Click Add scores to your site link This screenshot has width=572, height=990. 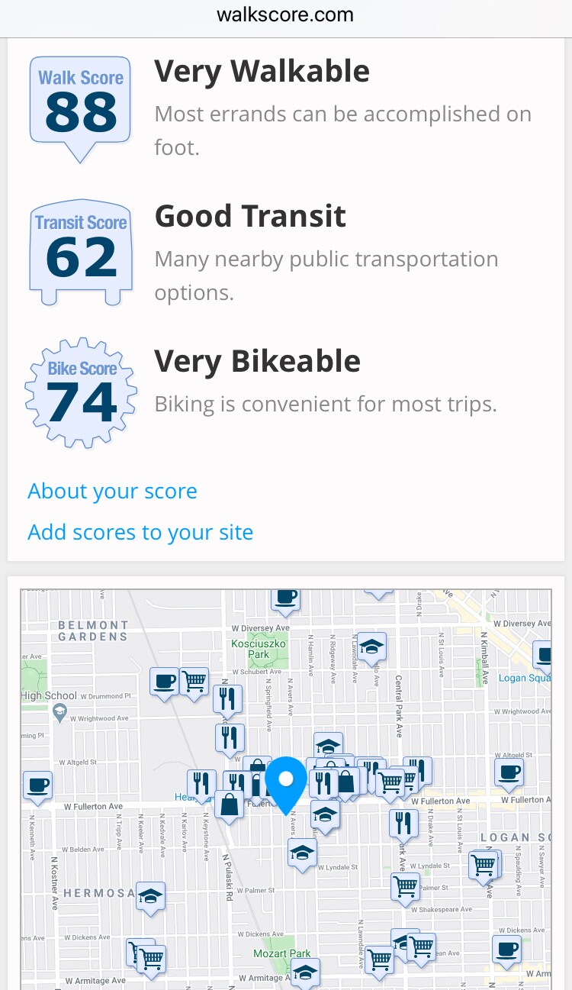140,532
